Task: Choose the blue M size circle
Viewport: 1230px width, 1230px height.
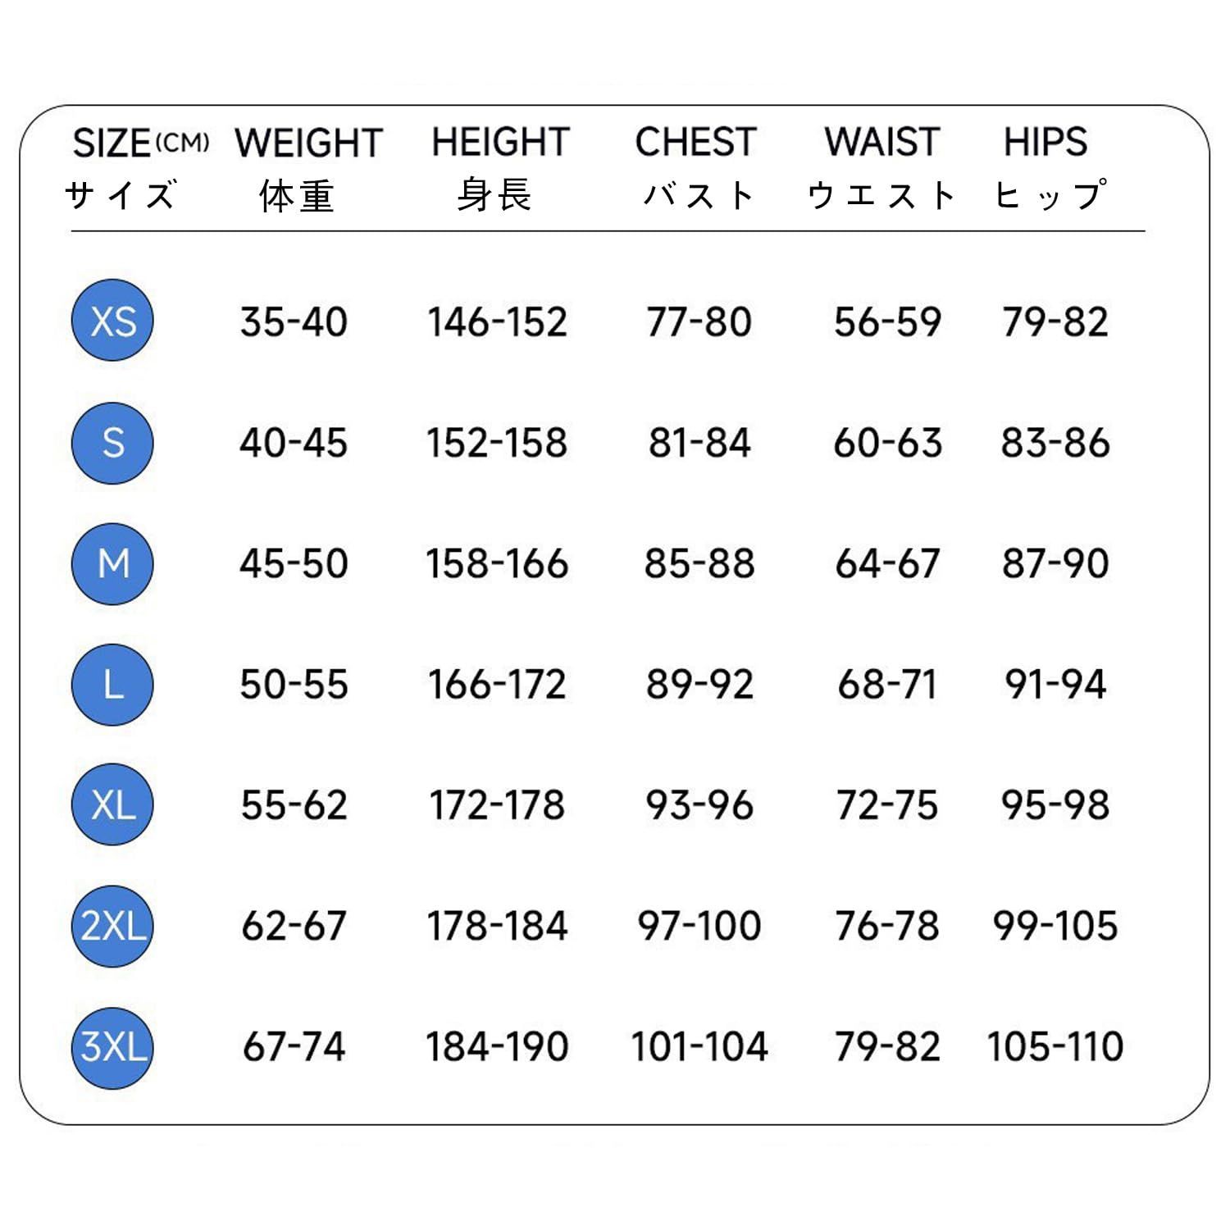Action: point(113,563)
